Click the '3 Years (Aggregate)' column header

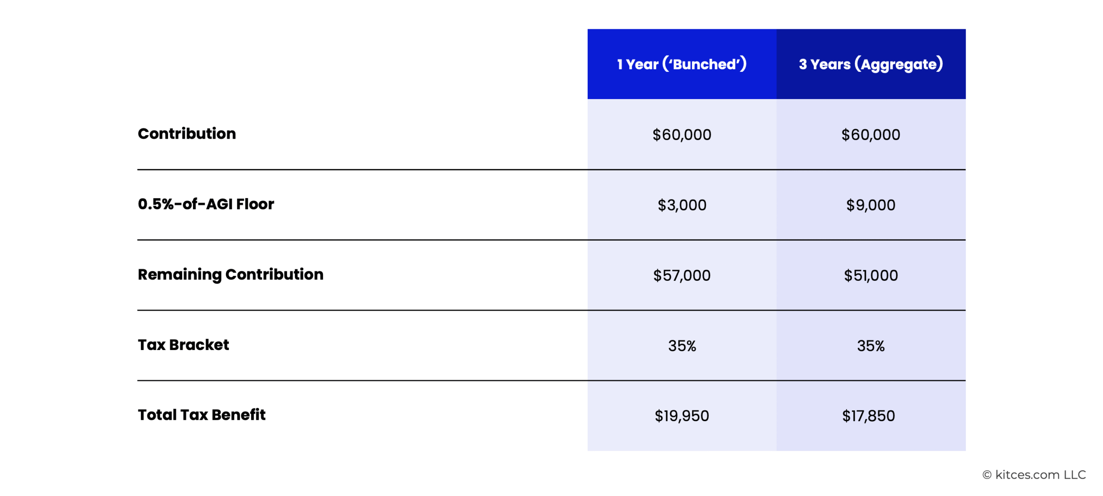(871, 64)
